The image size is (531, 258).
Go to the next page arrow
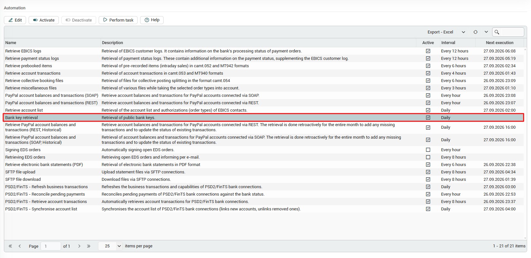[79, 246]
